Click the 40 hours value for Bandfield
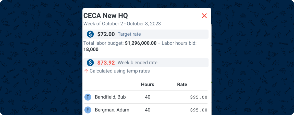Screen dimensions: 294x115 coord(148,97)
